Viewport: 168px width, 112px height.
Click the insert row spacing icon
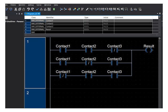pos(131,9)
